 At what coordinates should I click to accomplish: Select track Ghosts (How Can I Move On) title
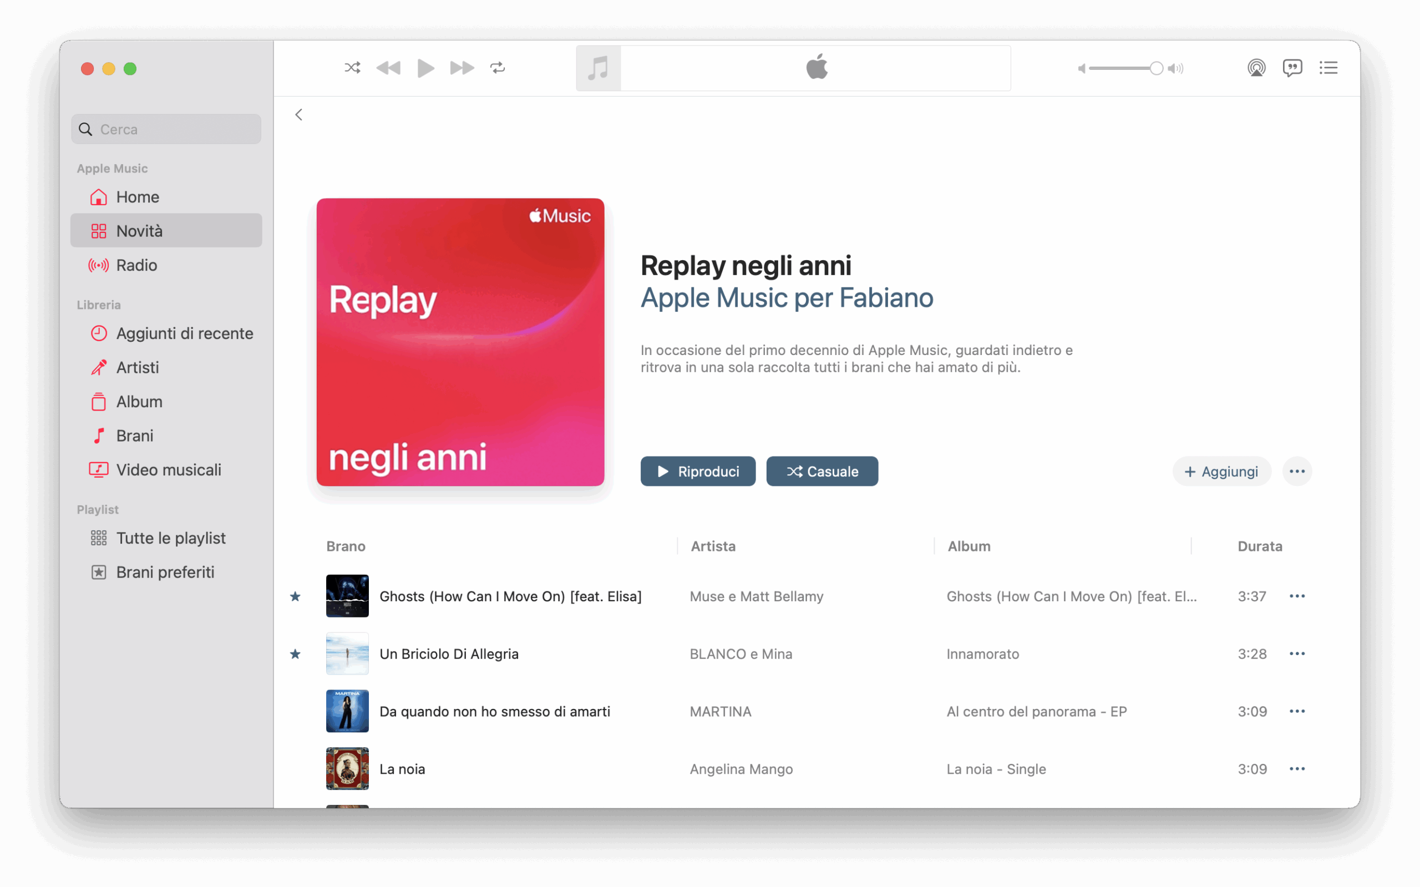(510, 597)
